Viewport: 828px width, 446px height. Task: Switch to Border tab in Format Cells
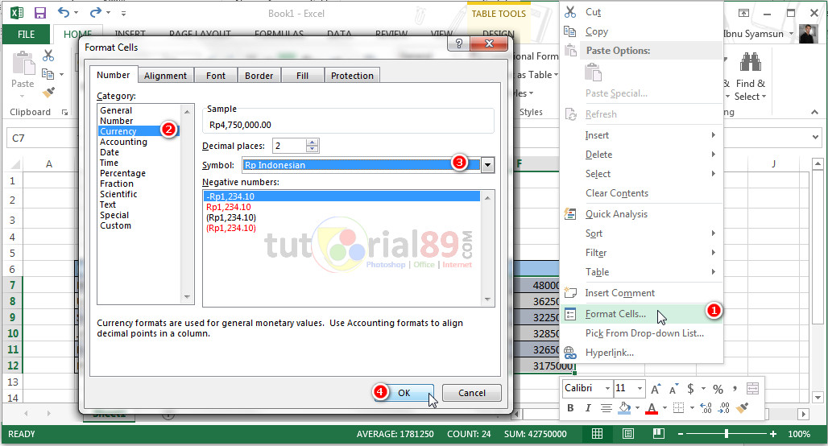click(x=259, y=76)
